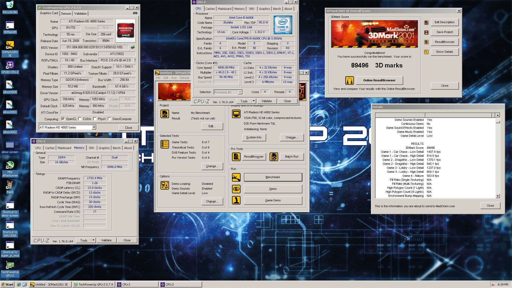Viewport: 512px width, 288px height.
Task: Open the Tools dropdown arrow in CPU-Z CPU window
Action: (x=254, y=101)
